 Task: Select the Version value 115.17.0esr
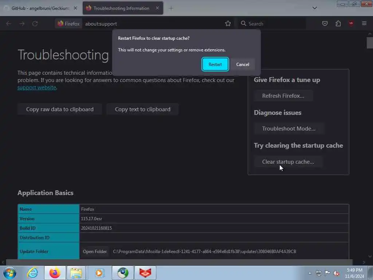91,219
